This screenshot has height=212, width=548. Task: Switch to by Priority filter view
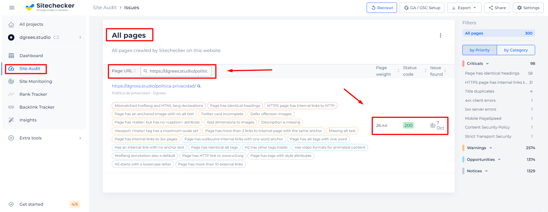[x=480, y=50]
